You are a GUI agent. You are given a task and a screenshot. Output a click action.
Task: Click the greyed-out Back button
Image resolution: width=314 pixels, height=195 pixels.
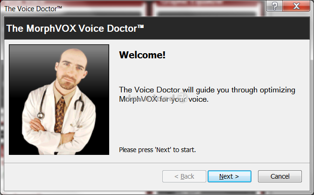coord(184,176)
